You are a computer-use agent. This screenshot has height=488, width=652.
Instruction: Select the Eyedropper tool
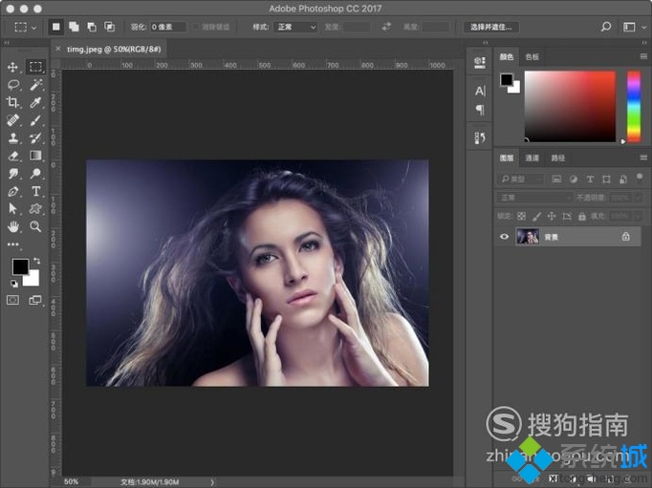(x=35, y=102)
